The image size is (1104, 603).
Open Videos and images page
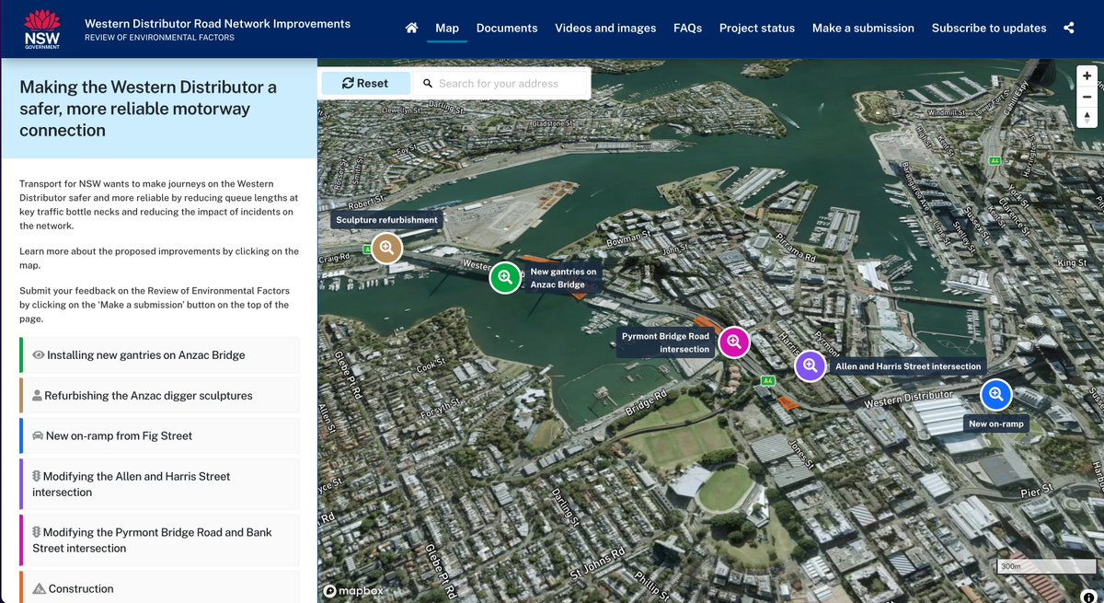[605, 29]
